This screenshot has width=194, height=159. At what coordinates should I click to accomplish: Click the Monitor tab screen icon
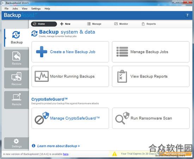point(116,24)
